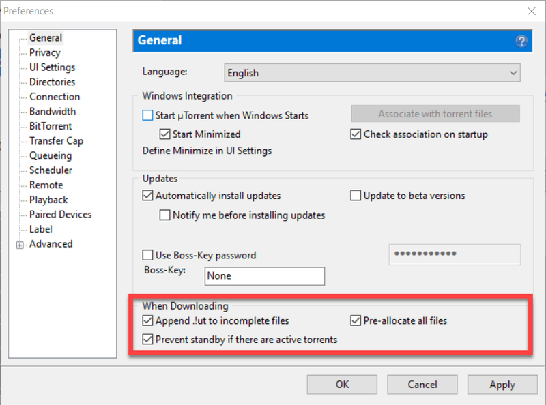546x405 pixels.
Task: Enable Use Boss-Key password
Action: tap(147, 255)
